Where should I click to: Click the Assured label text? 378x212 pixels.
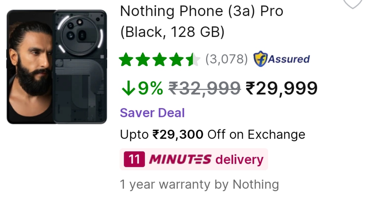tap(289, 59)
